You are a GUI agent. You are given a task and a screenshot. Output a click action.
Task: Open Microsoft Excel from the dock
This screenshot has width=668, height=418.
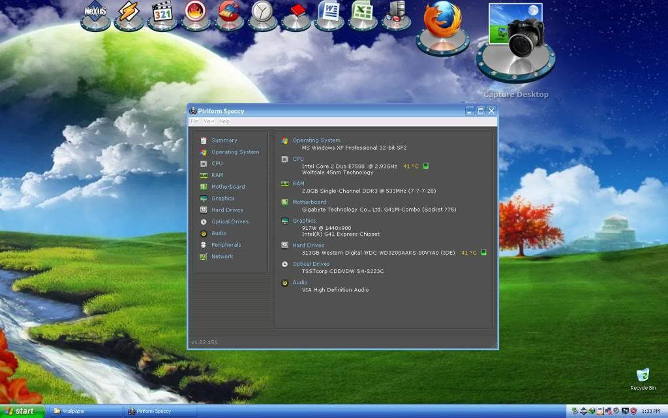(363, 13)
